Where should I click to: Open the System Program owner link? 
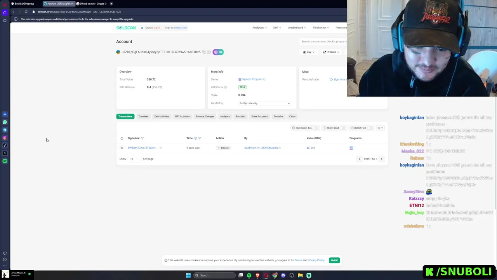(x=252, y=79)
